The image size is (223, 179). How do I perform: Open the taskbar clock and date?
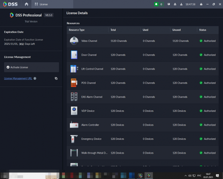click(208, 176)
